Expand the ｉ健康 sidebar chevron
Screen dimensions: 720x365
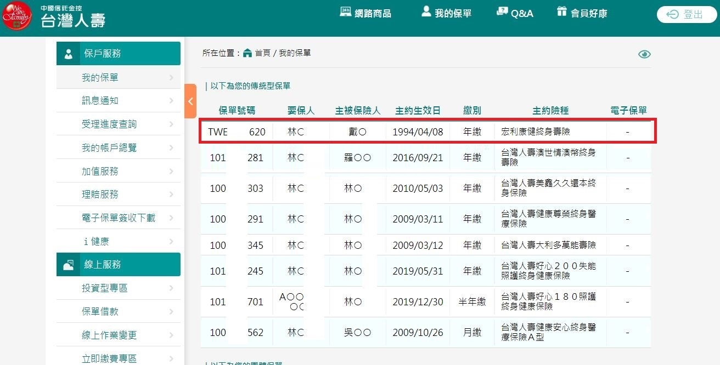pos(172,242)
